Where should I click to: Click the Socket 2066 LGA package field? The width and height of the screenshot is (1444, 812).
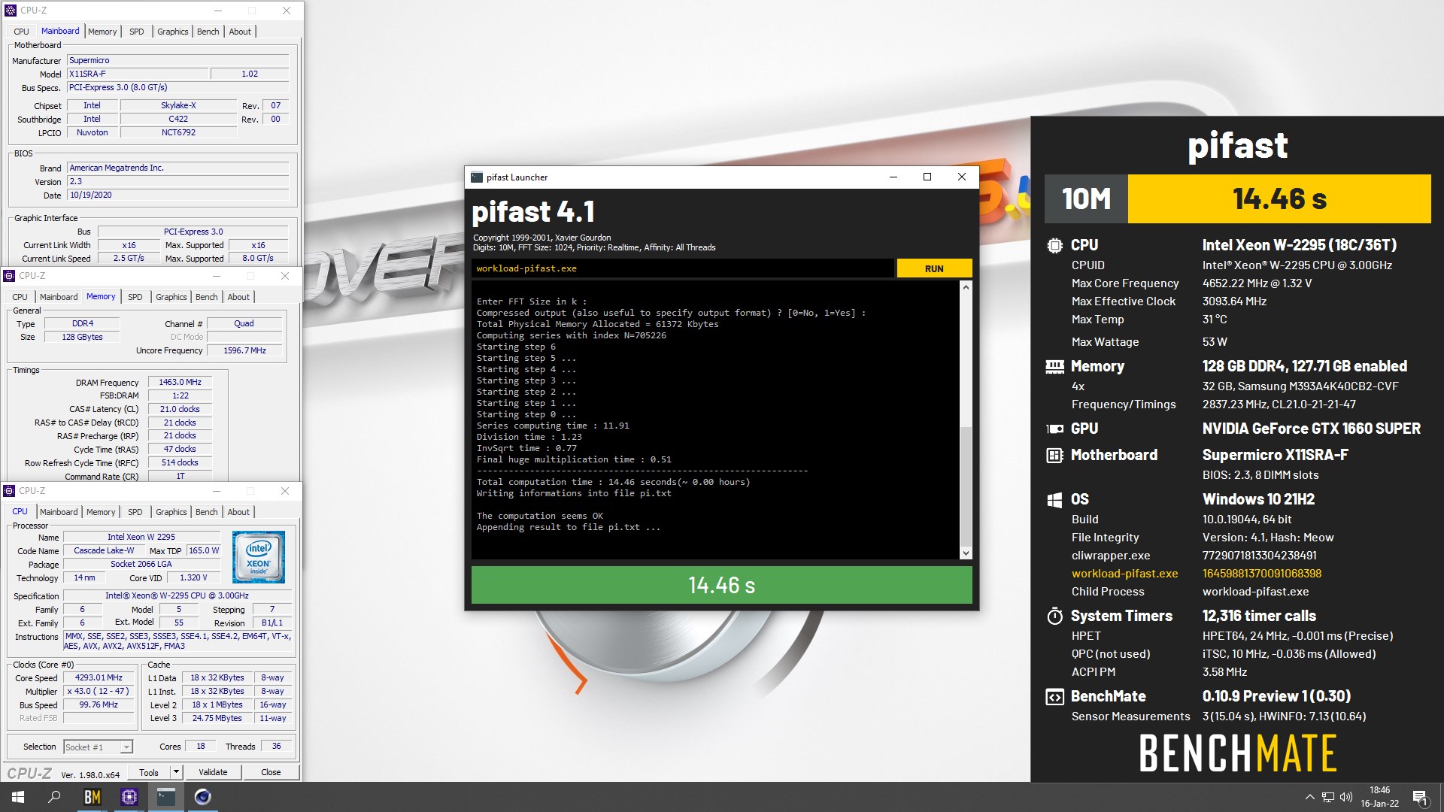click(x=141, y=564)
